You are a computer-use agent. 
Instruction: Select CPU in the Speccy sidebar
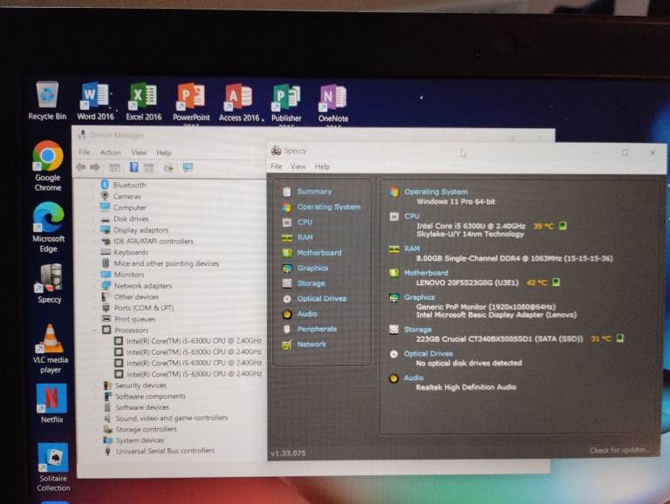click(x=304, y=222)
